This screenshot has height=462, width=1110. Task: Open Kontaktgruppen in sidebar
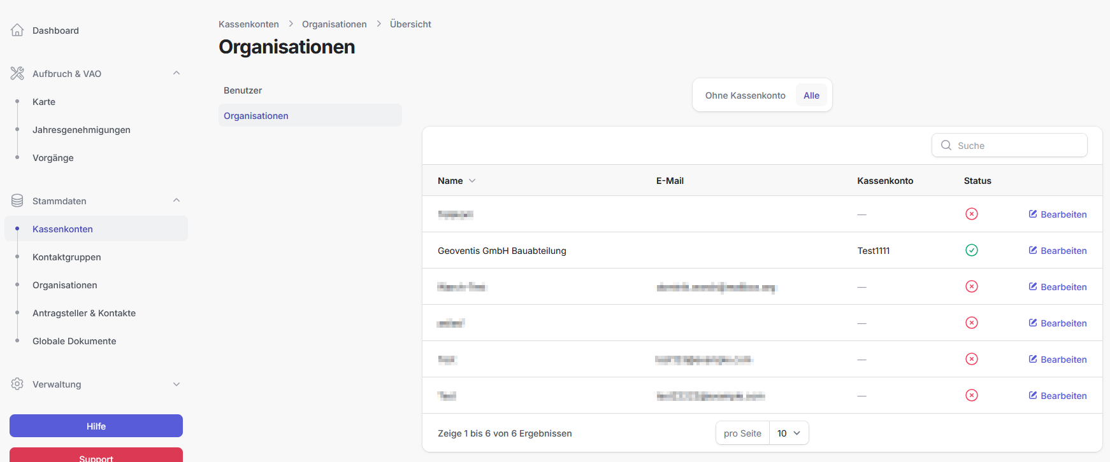tap(67, 257)
